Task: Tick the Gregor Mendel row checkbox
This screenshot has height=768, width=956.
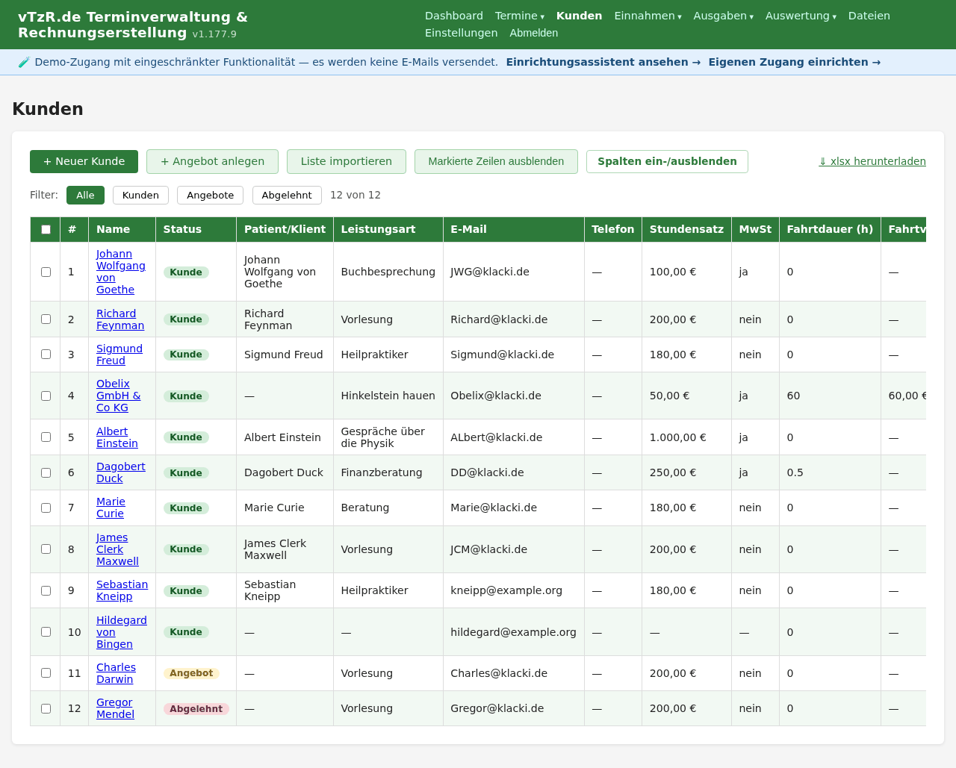Action: (46, 708)
